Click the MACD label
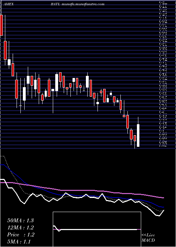Screen dimensions: 176x247 pyautogui.click(x=148, y=240)
